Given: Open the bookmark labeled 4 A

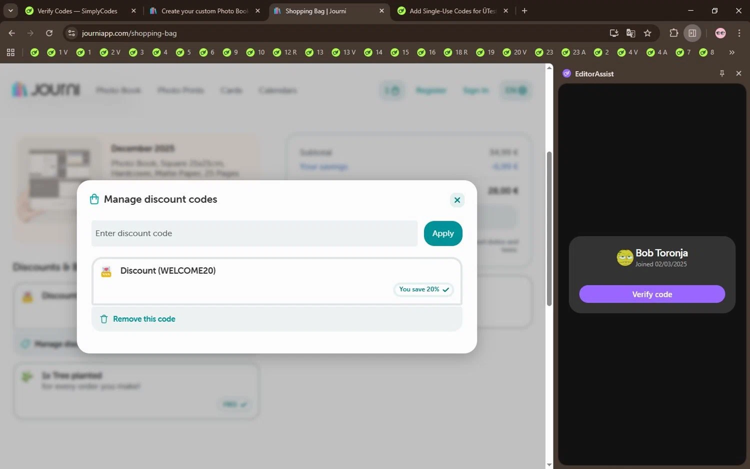Looking at the screenshot, I should tap(657, 52).
